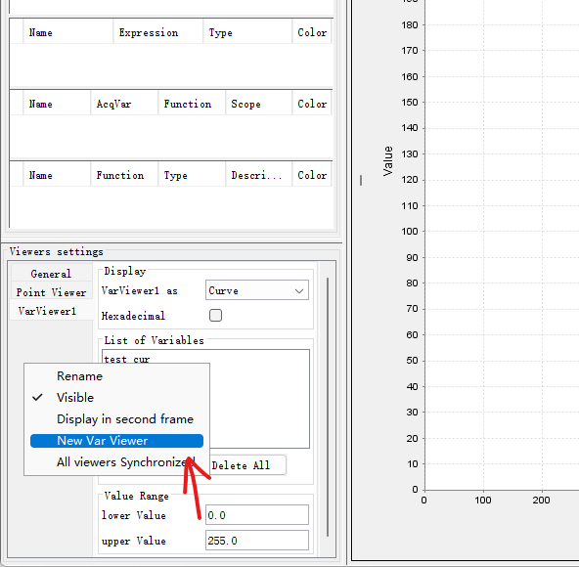
Task: Edit the upper Value field
Action: pyautogui.click(x=256, y=541)
